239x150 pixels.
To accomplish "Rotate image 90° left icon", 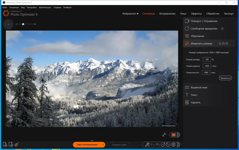I will point(163,145).
